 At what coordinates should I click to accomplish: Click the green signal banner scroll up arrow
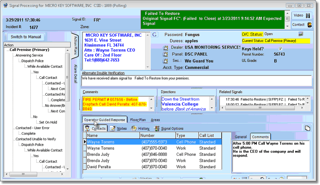pos(287,13)
